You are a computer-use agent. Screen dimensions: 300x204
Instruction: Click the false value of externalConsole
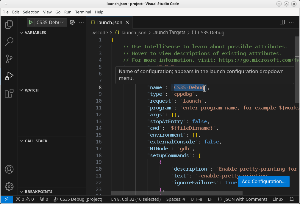click(211, 142)
